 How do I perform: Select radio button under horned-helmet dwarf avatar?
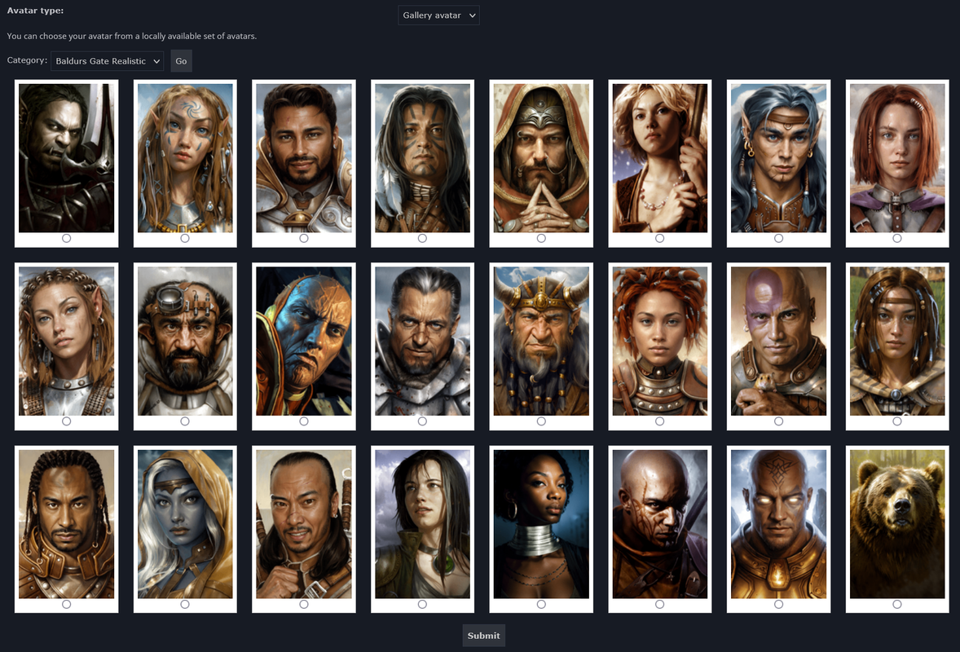tap(541, 421)
